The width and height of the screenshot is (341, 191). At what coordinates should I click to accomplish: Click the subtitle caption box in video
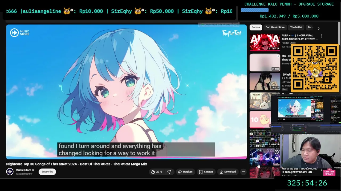coord(136,150)
